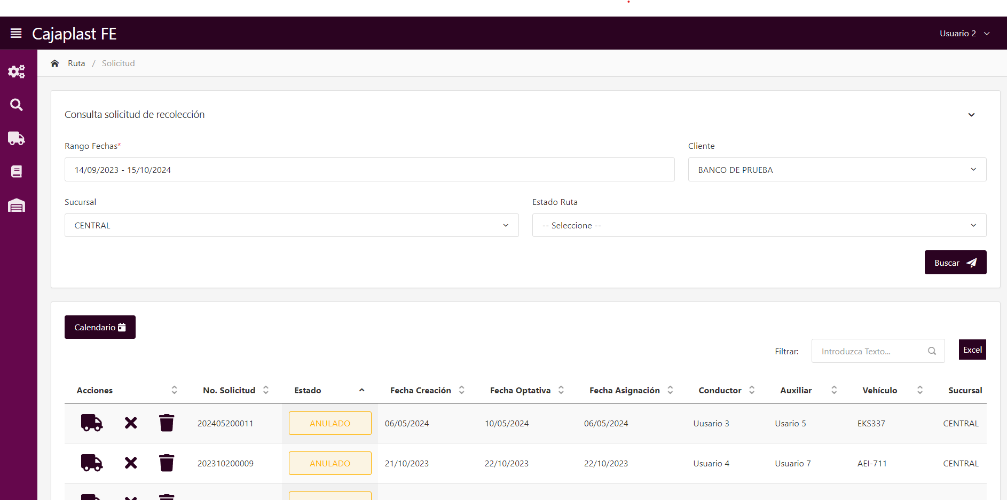The width and height of the screenshot is (1007, 500).
Task: Collapse the Consulta solicitud de recolección panel
Action: 971,115
